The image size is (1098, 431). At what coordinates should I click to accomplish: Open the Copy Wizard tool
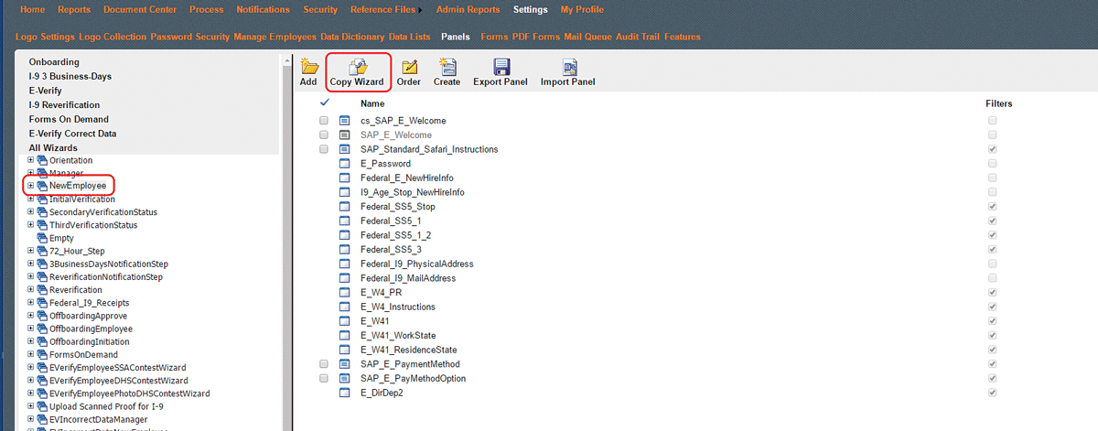(357, 67)
